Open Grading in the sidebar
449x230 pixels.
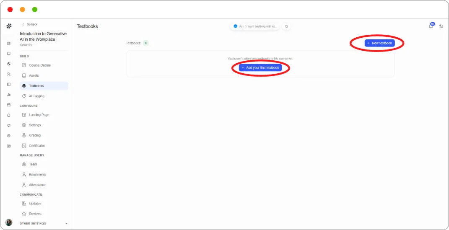(44, 135)
